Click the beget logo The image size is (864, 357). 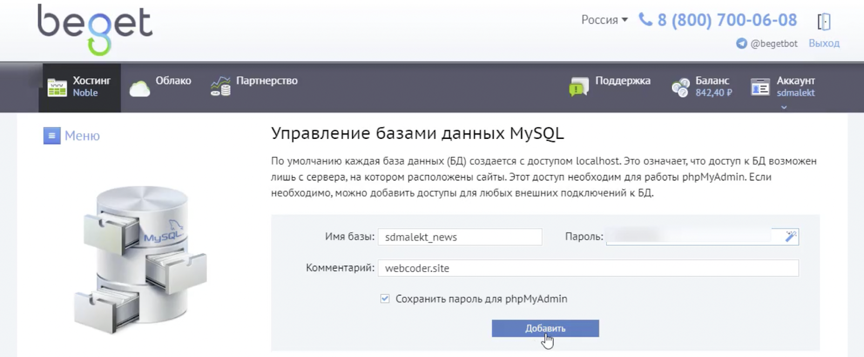[95, 29]
